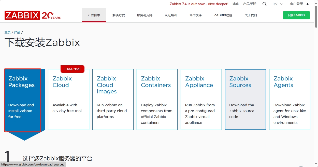Expand the 中文 language dropdown

pos(277,4)
